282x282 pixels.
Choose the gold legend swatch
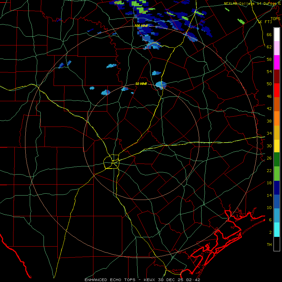click(277, 132)
